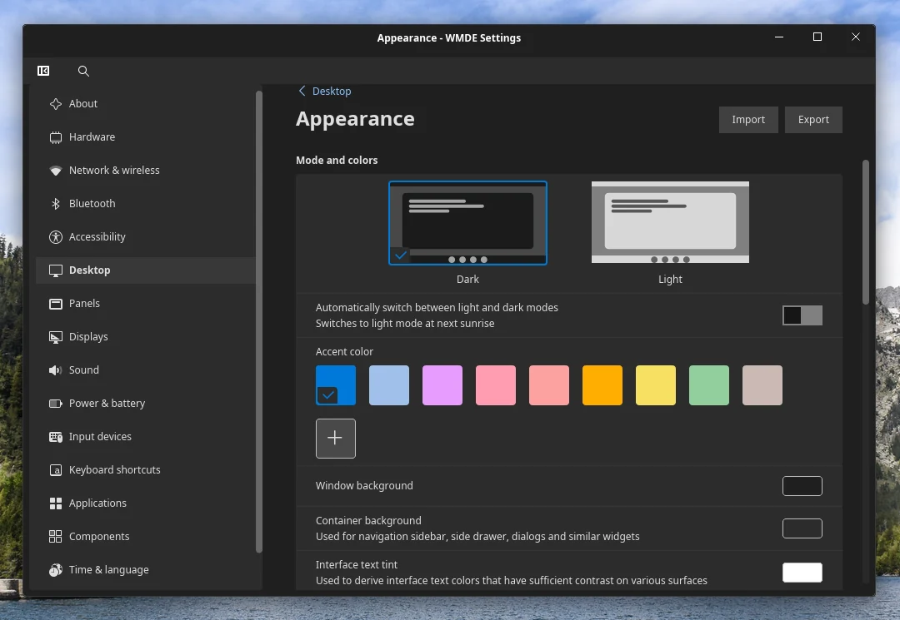Choose the orange accent color
This screenshot has height=620, width=900.
[x=602, y=385]
